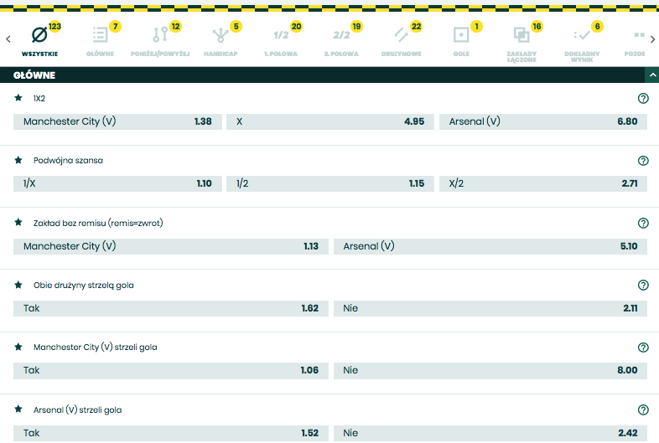Choose X/2 double chance at 2.71
The width and height of the screenshot is (659, 443).
(542, 183)
